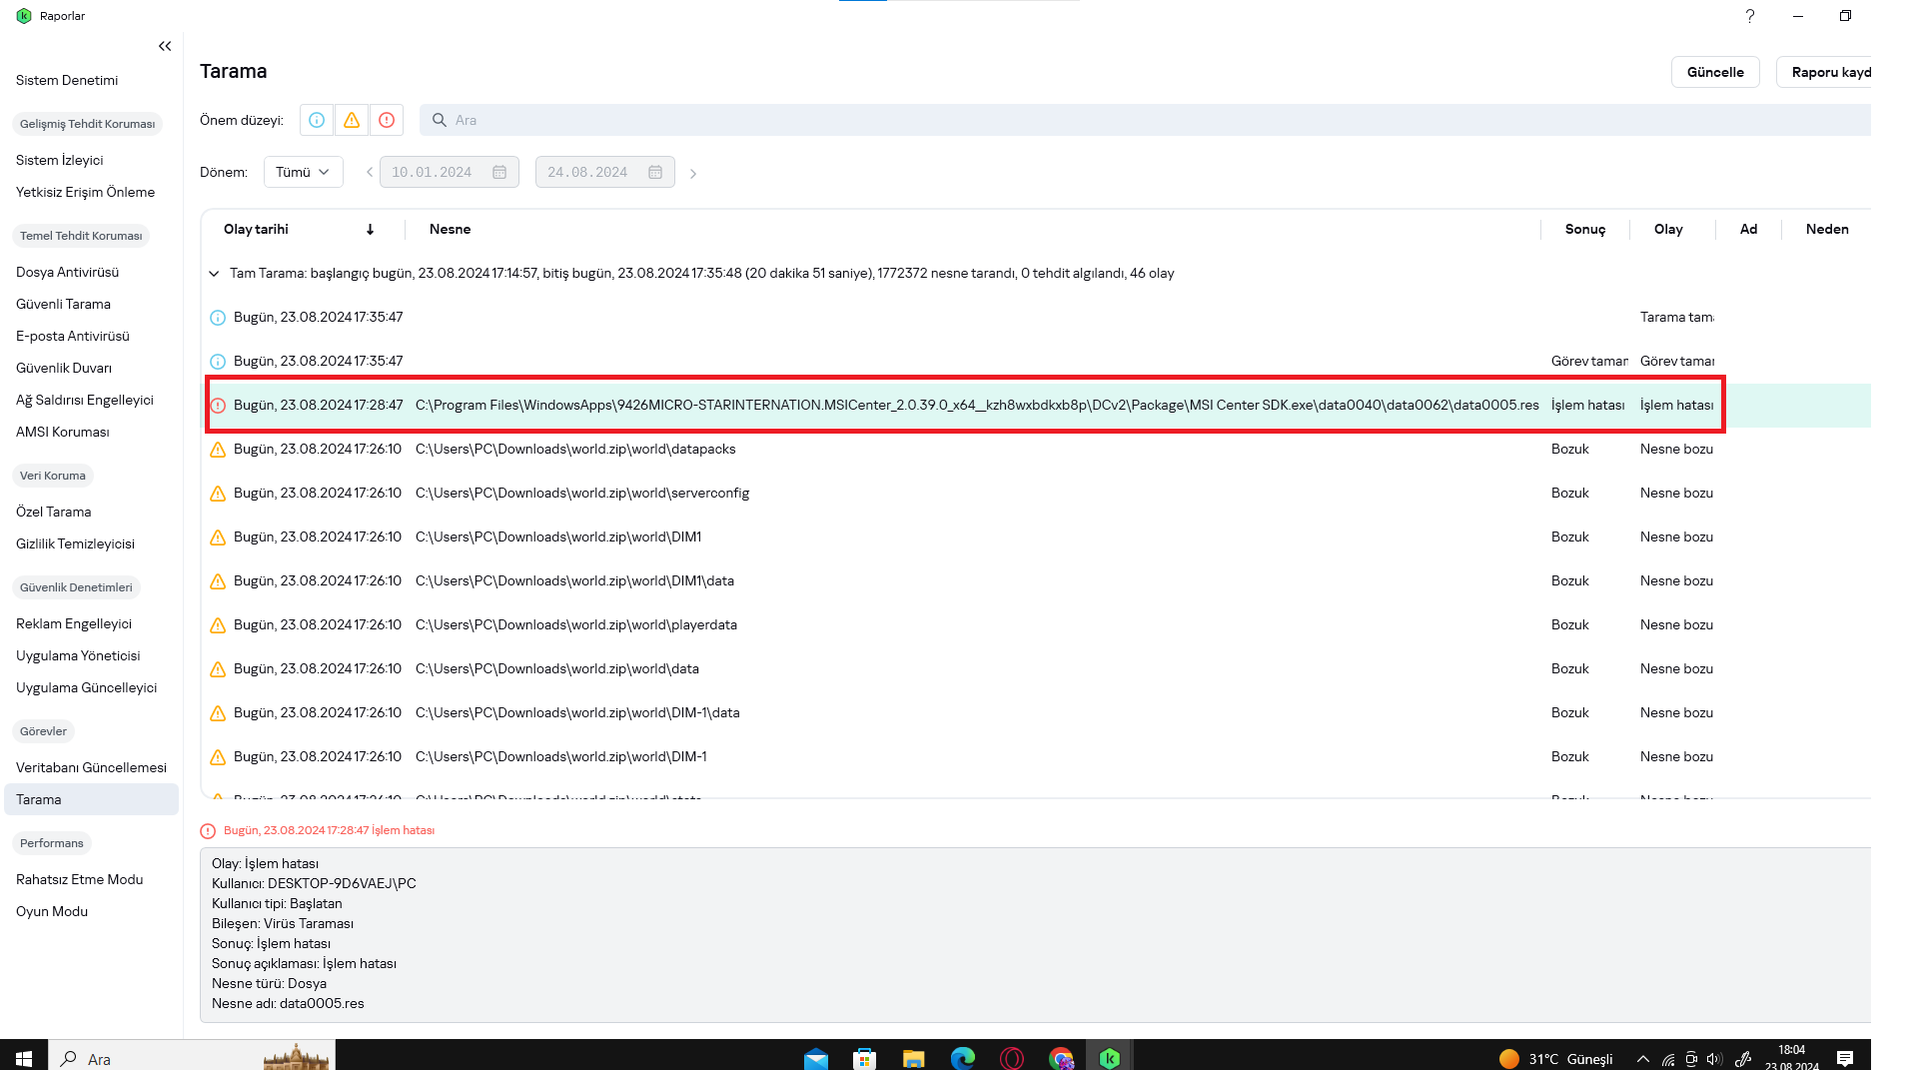The width and height of the screenshot is (1912, 1070).
Task: Open Uygulama Yöneticisi report
Action: (x=78, y=655)
